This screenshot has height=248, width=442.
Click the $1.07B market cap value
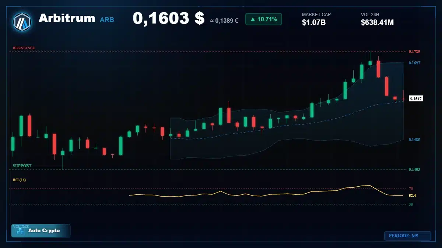[313, 23]
